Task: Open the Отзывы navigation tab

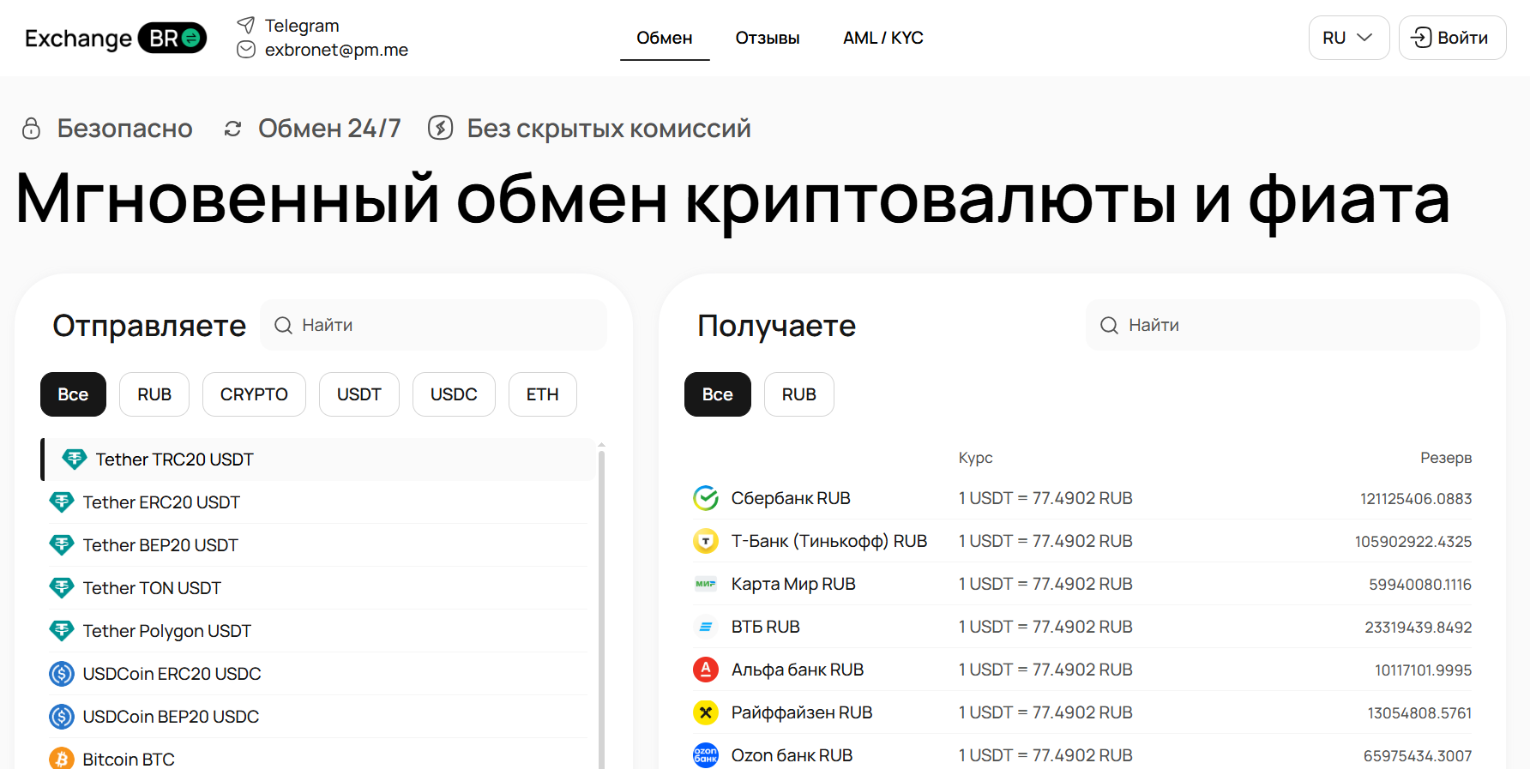Action: [x=767, y=38]
